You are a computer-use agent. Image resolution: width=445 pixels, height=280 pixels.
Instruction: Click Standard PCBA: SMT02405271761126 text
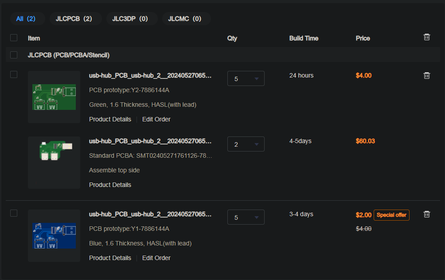point(150,156)
